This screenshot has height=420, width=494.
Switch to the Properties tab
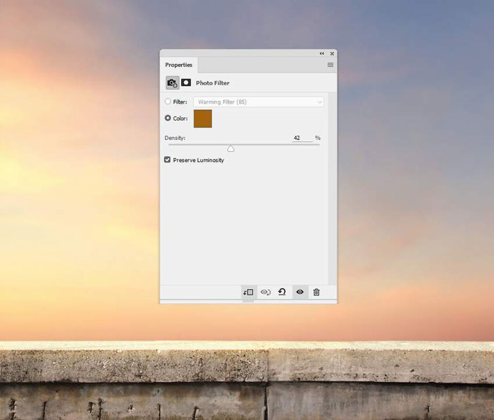pyautogui.click(x=179, y=65)
